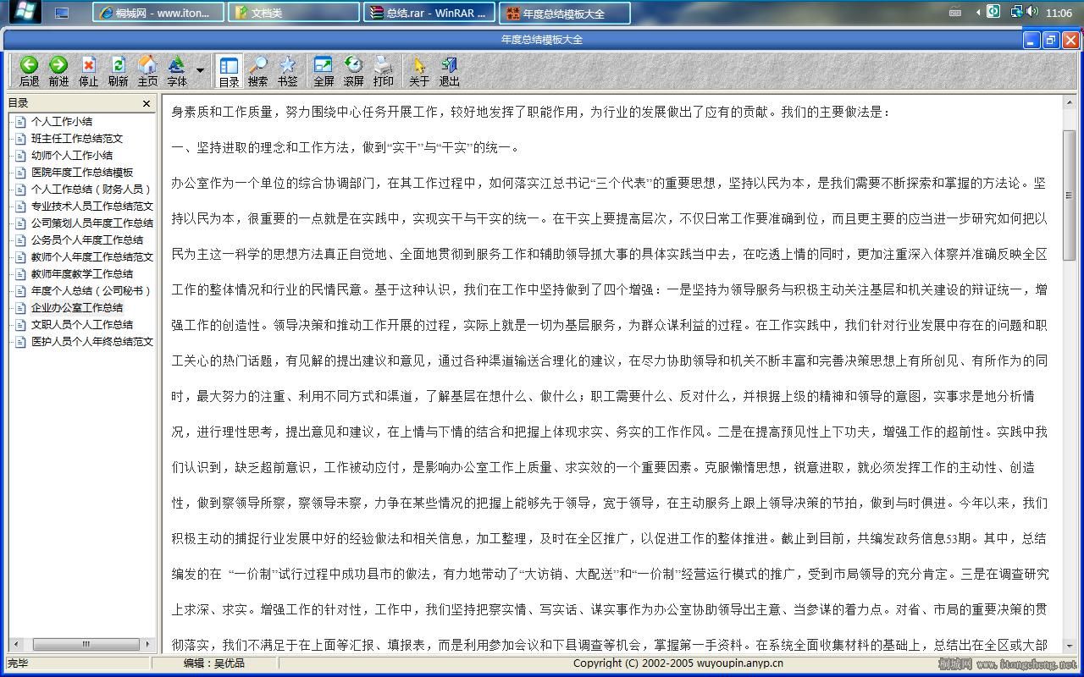1084x677 pixels.
Task: Select 幼师个人工作小结 entry
Action: coord(72,155)
